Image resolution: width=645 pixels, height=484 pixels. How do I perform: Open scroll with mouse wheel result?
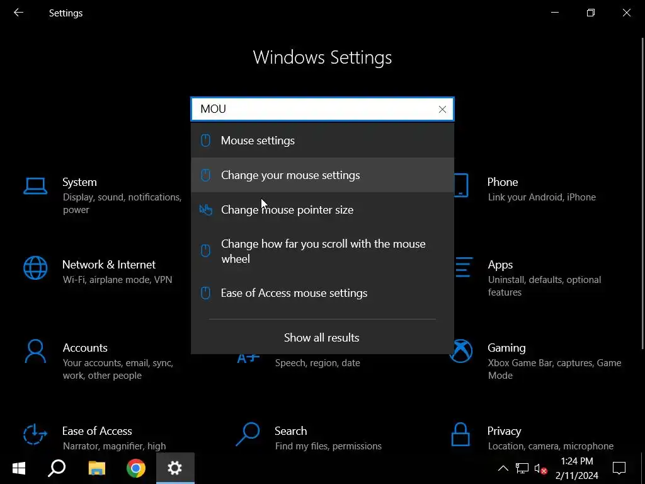[322, 251]
